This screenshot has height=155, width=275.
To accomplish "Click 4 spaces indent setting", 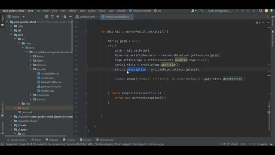I will coord(263,144).
